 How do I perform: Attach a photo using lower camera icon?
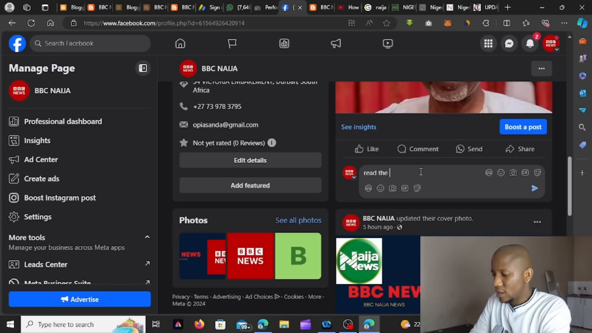pyautogui.click(x=393, y=188)
